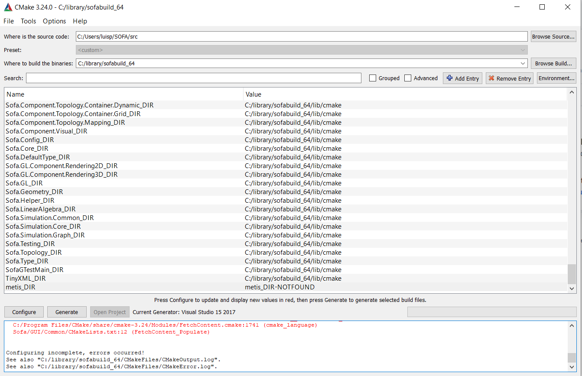Focus the Search input field

[193, 78]
